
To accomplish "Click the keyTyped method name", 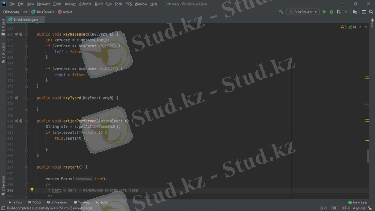I will tap(72, 98).
